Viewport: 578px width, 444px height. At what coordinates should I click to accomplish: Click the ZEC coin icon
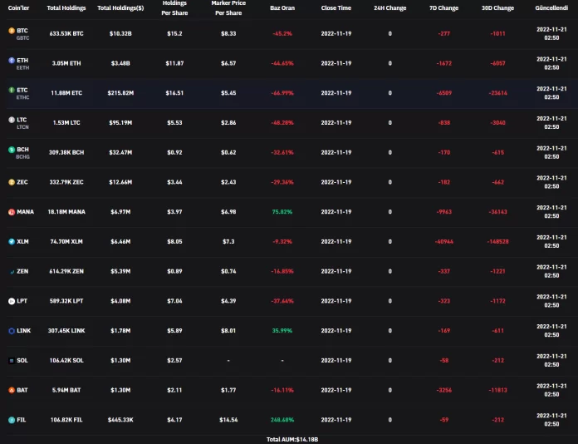point(11,182)
